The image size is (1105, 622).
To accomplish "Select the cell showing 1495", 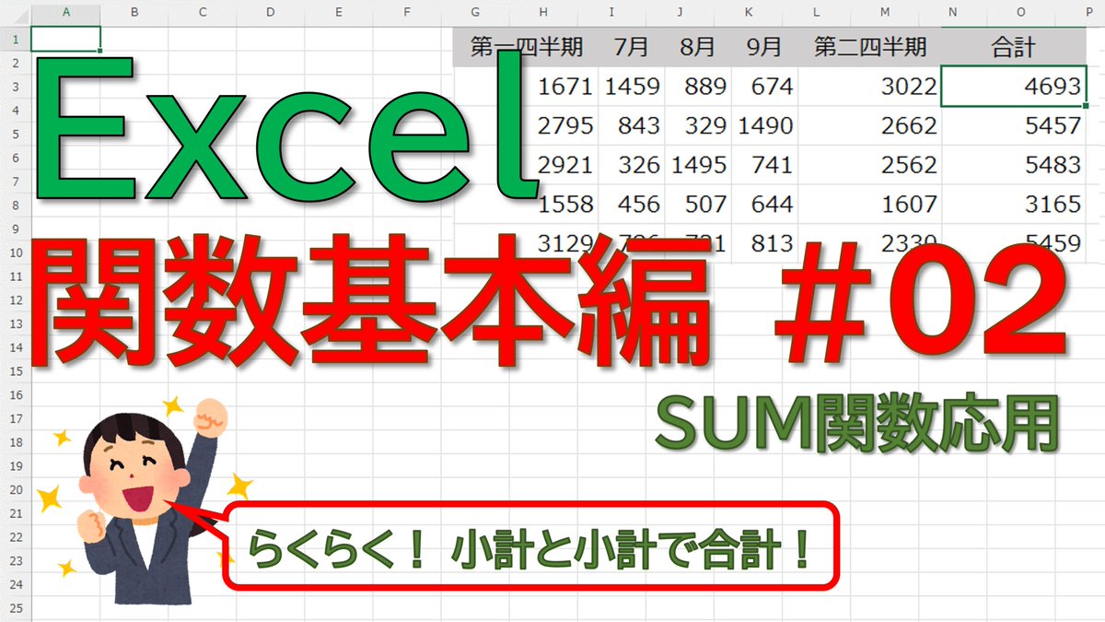I will pos(698,165).
